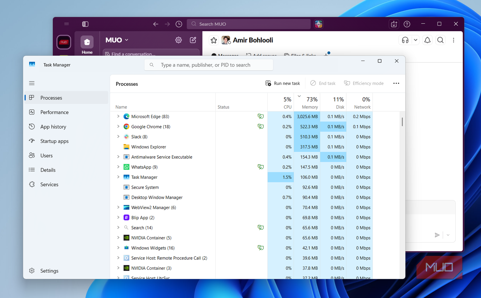
Task: Expand the Task Manager process row
Action: tap(118, 177)
